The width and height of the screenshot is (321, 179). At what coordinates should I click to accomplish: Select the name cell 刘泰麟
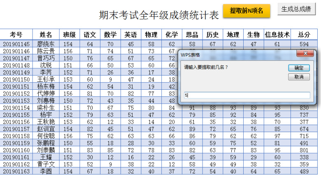[46, 150]
